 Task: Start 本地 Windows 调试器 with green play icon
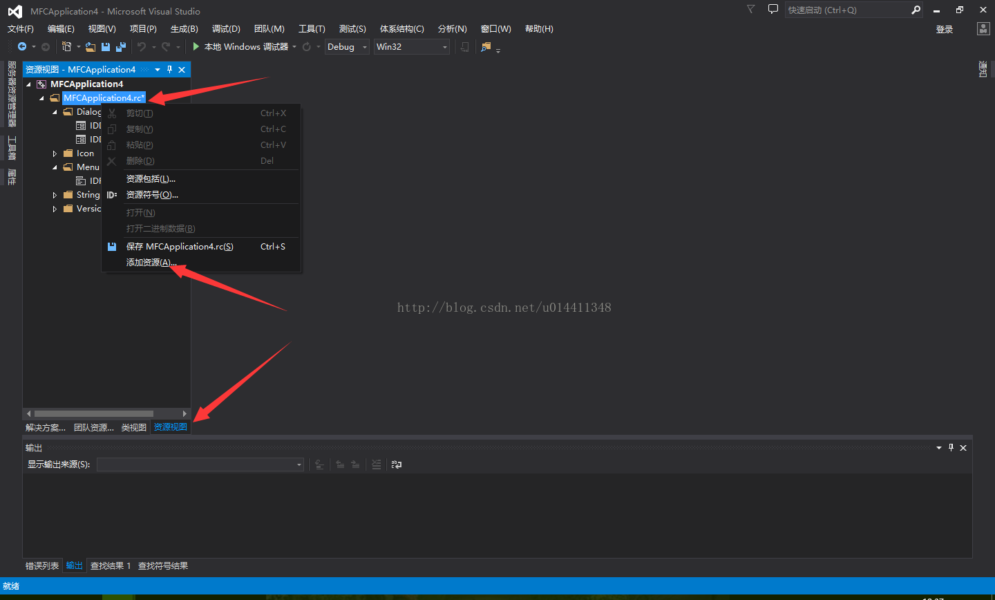click(240, 46)
